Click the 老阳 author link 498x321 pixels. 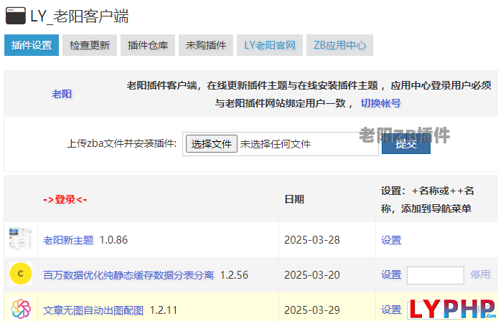[62, 94]
